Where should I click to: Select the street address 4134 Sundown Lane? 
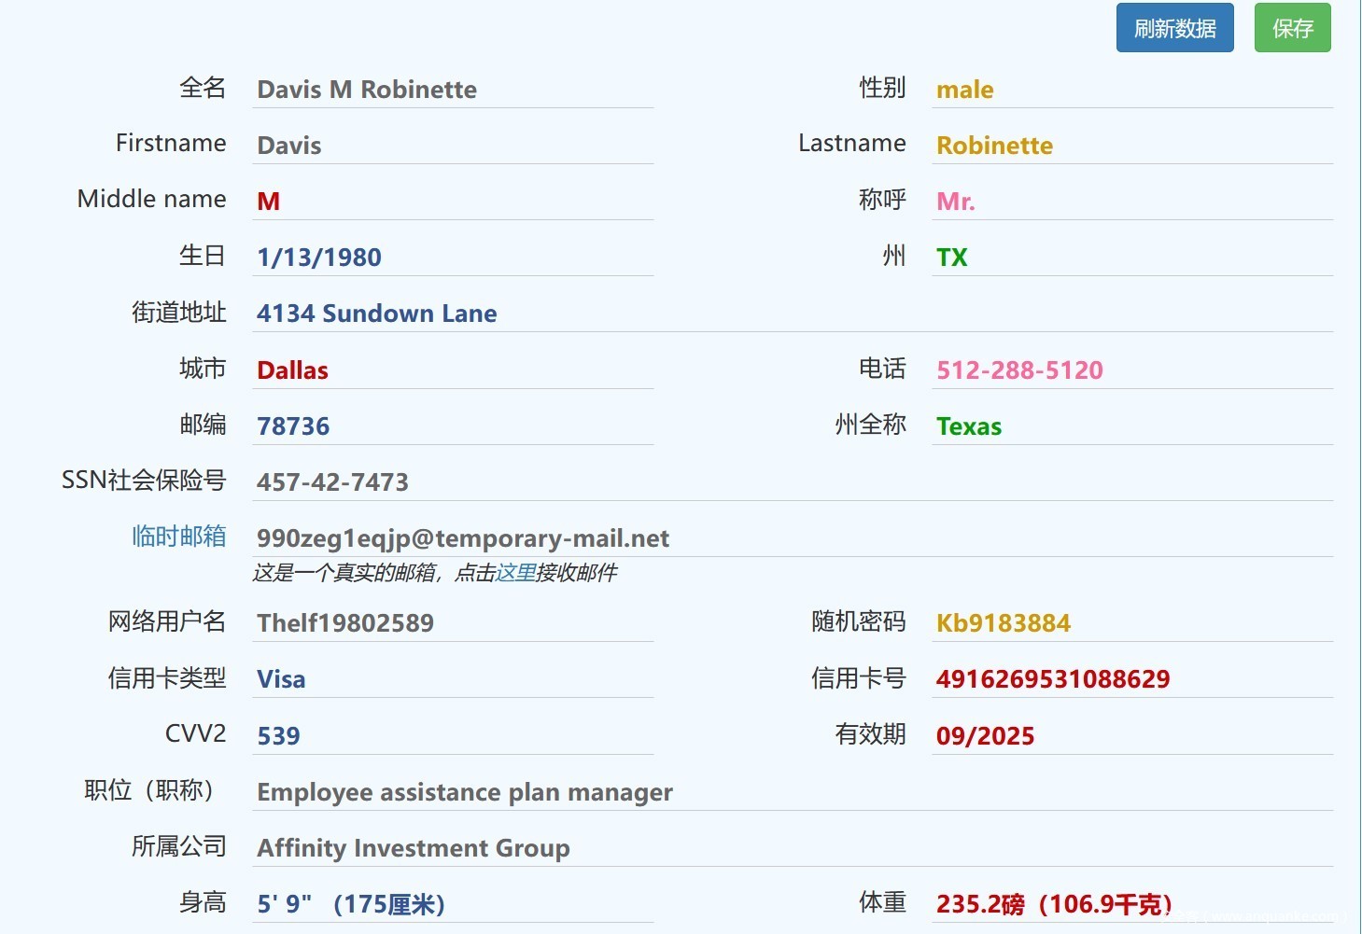tap(792, 314)
